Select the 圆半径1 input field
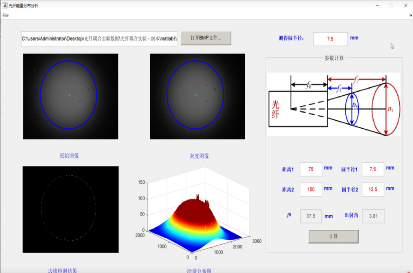413x273 pixels. pos(372,169)
